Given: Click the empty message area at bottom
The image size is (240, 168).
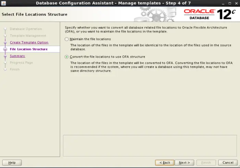Looking at the screenshot, I should click(150, 146).
